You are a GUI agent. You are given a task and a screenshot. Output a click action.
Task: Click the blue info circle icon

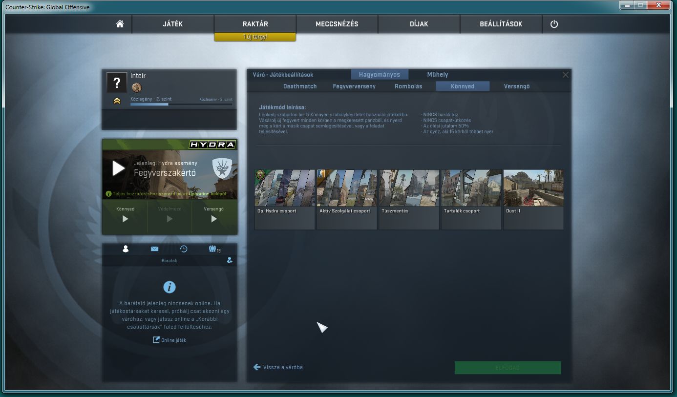click(x=169, y=287)
